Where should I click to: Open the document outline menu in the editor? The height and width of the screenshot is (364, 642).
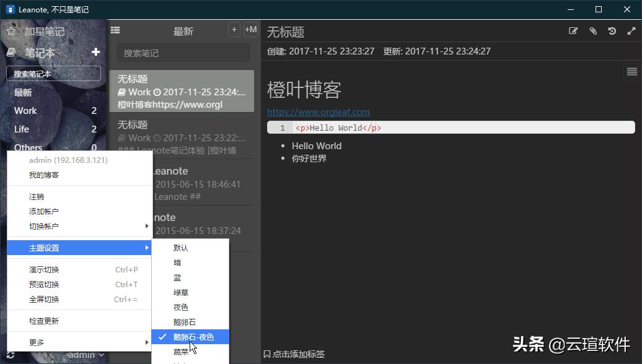tap(631, 71)
